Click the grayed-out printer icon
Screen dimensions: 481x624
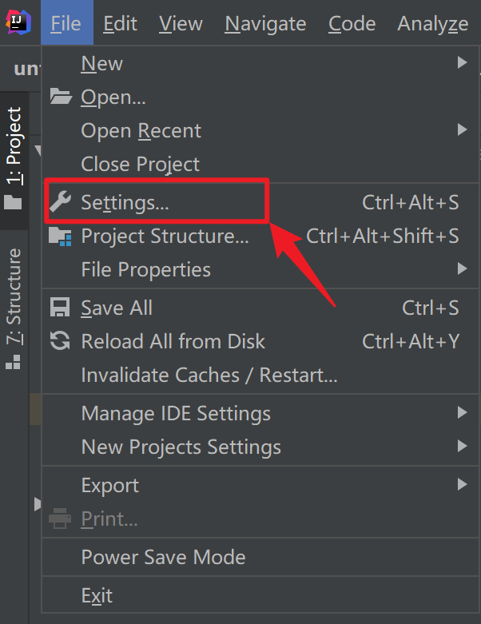(x=60, y=519)
